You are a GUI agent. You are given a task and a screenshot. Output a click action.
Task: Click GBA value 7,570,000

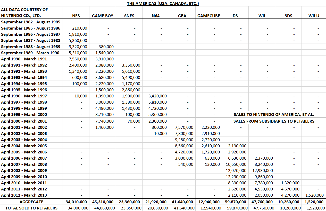coord(184,127)
